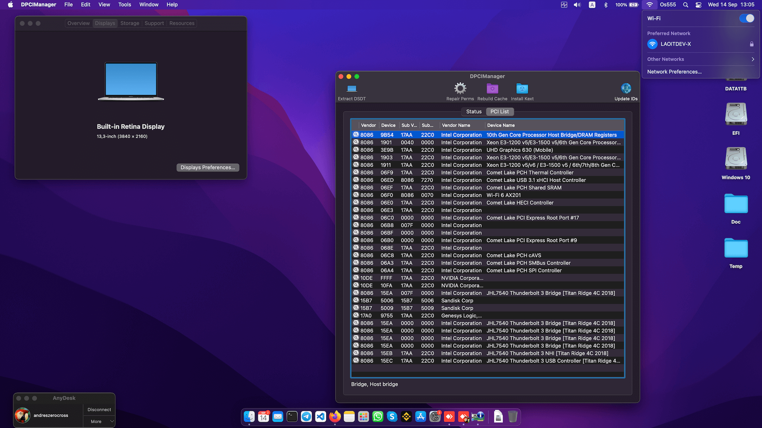762x428 pixels.
Task: Open the Window menu in the menu bar
Action: point(149,5)
